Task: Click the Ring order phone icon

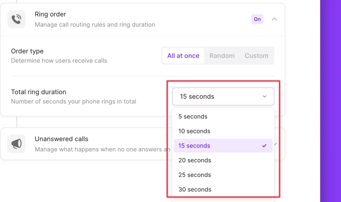Action: [x=16, y=20]
